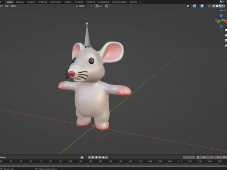Toggle X-ray mode
Image resolution: width=227 pixels, height=170 pixels.
[x=210, y=6]
